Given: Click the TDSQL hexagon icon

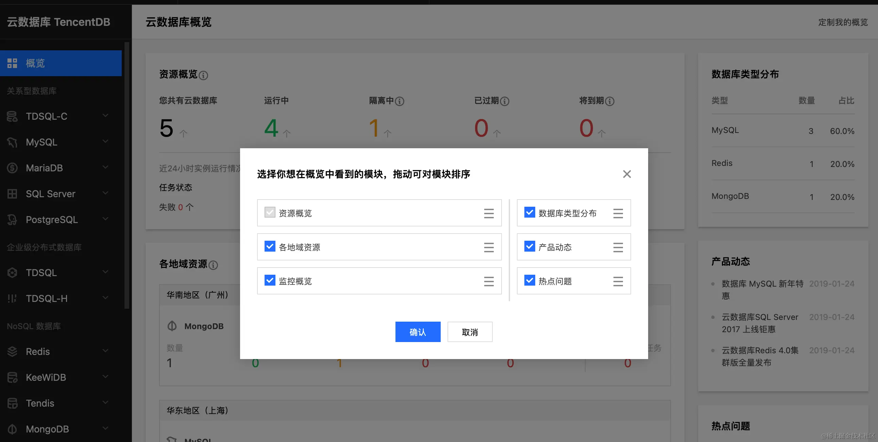Looking at the screenshot, I should tap(12, 273).
